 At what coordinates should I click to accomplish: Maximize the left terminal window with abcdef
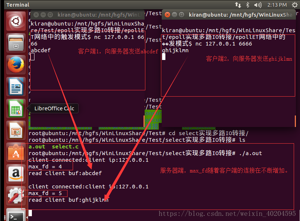pyautogui.click(x=50, y=15)
